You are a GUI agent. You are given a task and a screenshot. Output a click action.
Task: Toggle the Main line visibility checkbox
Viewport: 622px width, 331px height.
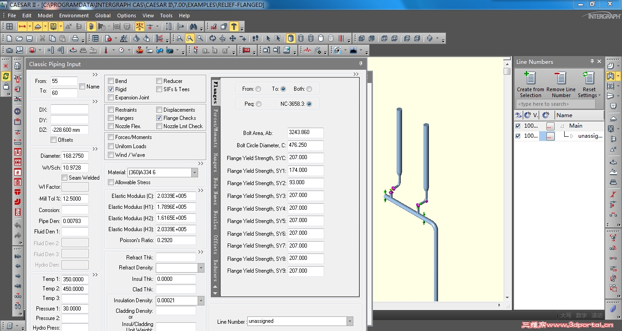(518, 126)
